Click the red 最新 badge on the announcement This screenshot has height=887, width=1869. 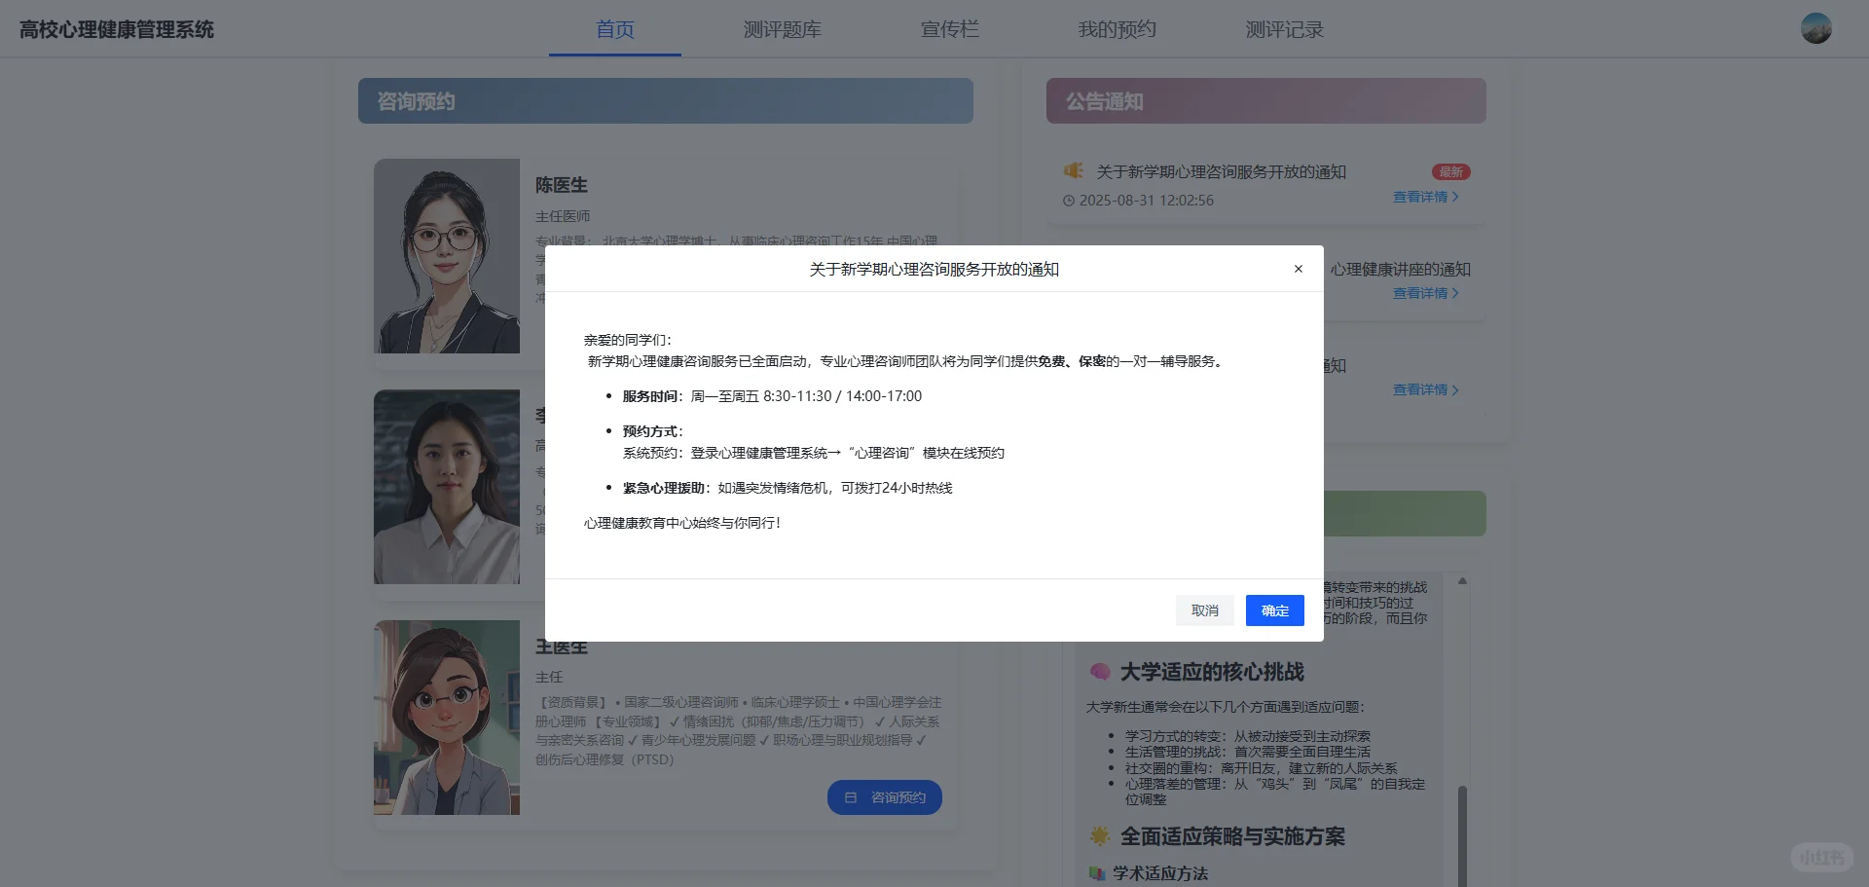1450,171
